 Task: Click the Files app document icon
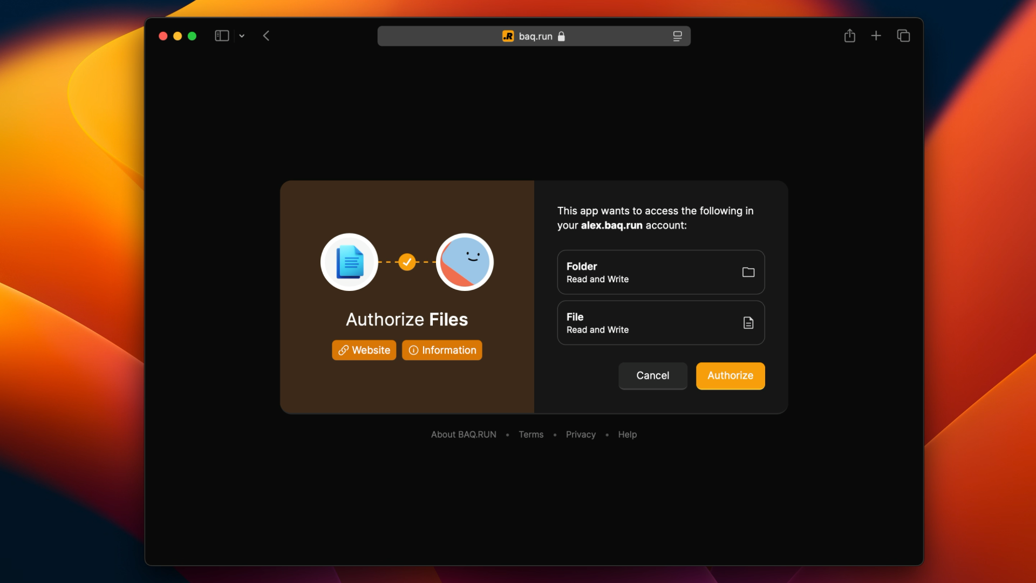(x=350, y=262)
